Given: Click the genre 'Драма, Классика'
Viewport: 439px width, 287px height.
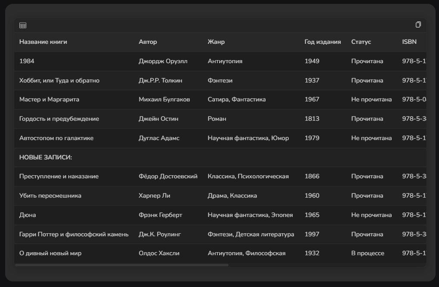Looking at the screenshot, I should click(232, 195).
